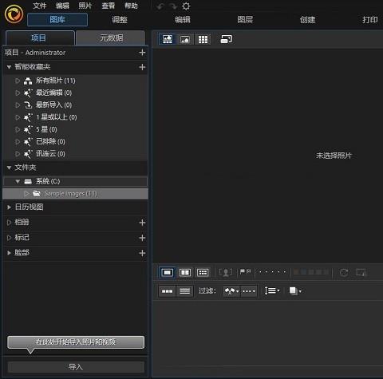Toggle compare two photos view

click(185, 273)
